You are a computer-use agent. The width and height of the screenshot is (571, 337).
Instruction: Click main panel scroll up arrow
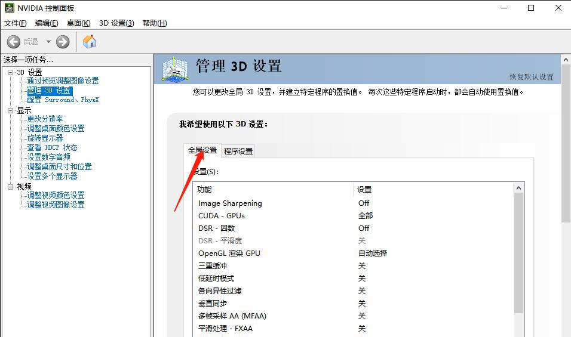[x=566, y=60]
